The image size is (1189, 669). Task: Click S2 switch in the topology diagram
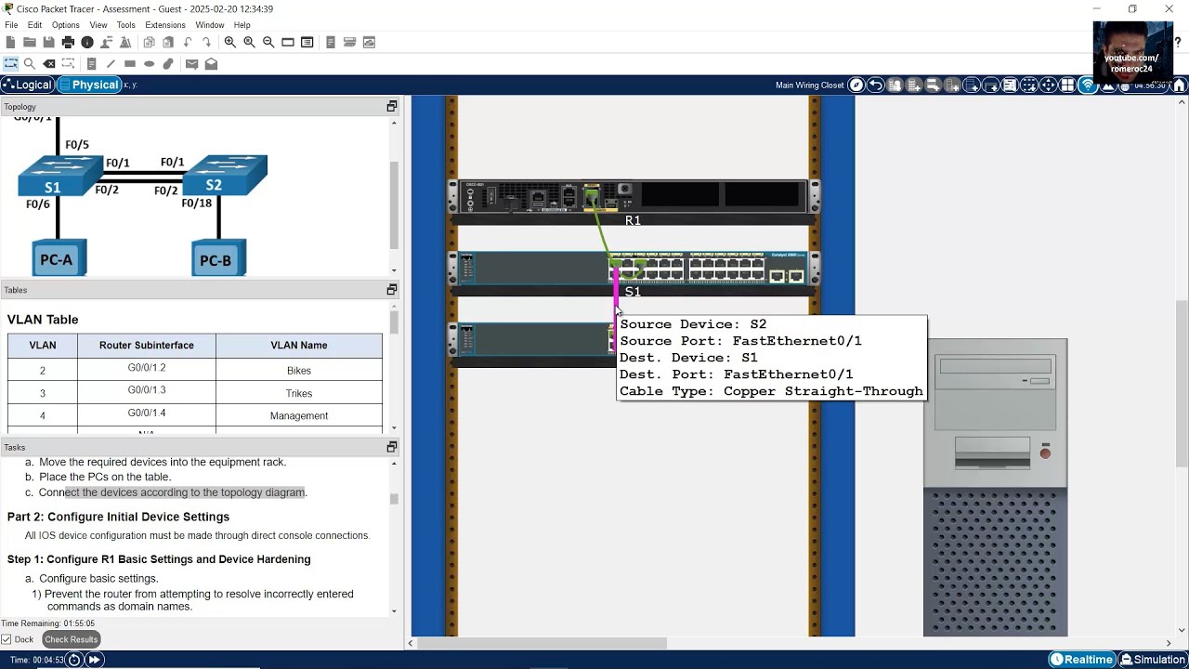pos(225,177)
